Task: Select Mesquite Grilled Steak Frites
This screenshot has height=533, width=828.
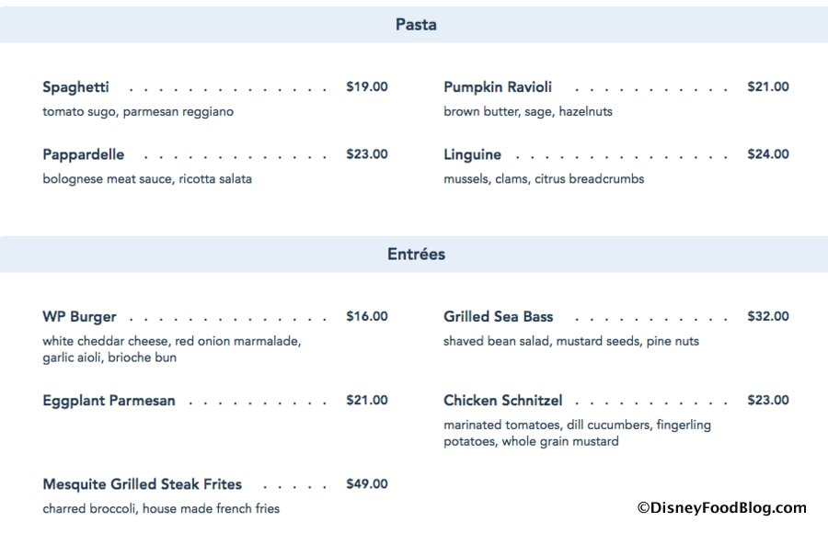Action: click(142, 484)
